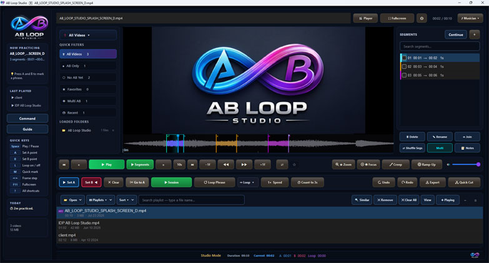Click the skip-to-start transport button
489x263 pixels.
(64, 164)
